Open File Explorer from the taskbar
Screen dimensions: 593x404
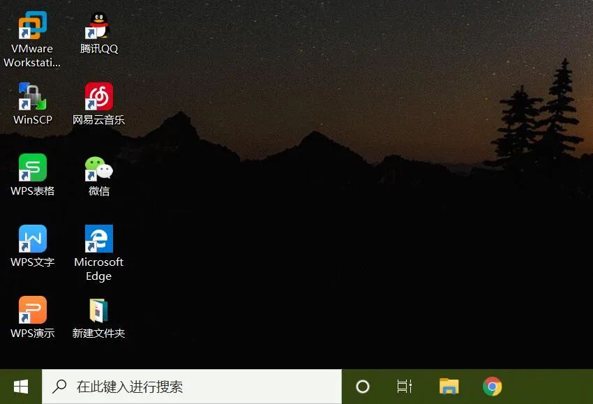point(449,386)
